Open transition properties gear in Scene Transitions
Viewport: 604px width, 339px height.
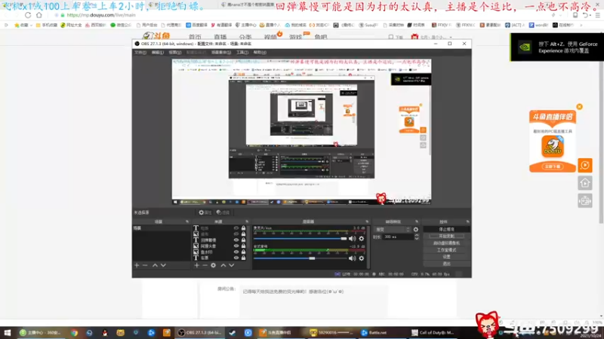(x=416, y=230)
